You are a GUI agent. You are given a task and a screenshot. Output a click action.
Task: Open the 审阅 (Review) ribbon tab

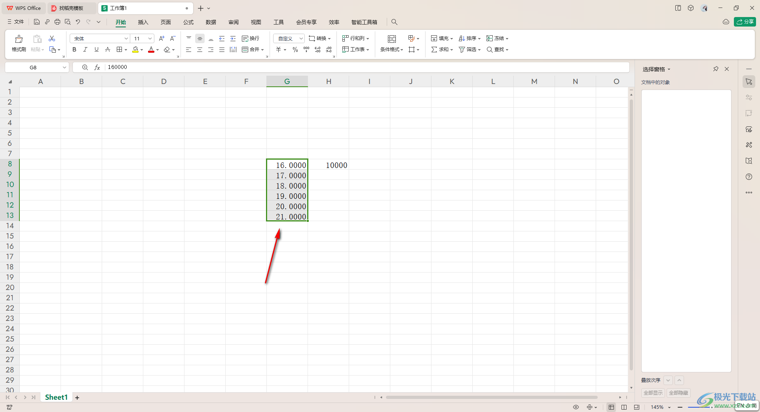(234, 22)
